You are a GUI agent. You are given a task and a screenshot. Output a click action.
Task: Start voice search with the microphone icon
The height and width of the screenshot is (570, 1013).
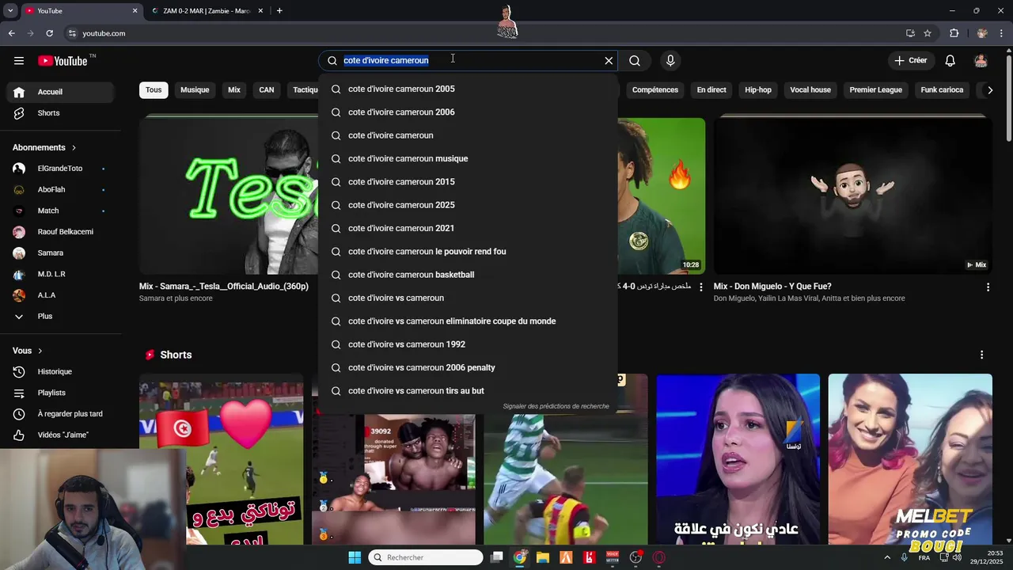[670, 61]
